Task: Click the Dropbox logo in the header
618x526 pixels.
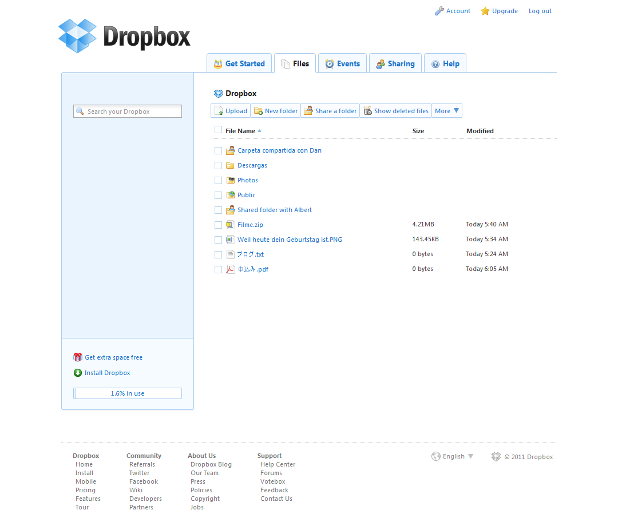Action: click(x=124, y=36)
